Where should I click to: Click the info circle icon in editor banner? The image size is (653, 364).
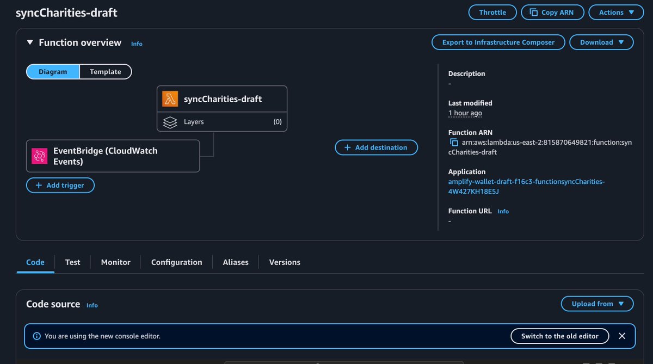(x=36, y=336)
